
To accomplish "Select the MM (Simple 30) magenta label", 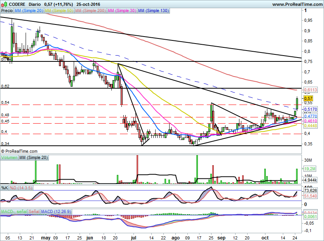I will [122, 11].
